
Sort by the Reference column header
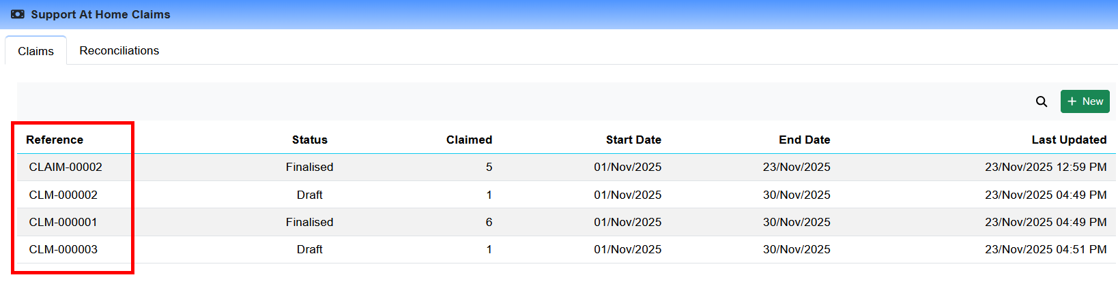[55, 140]
